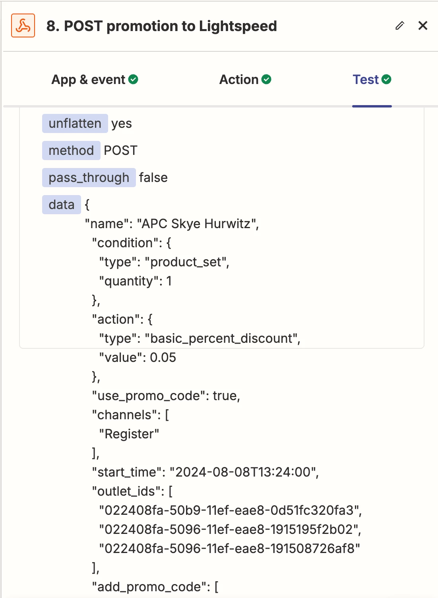Click outlet id ending 0d51fc320fa3
This screenshot has width=438, height=598.
click(231, 510)
